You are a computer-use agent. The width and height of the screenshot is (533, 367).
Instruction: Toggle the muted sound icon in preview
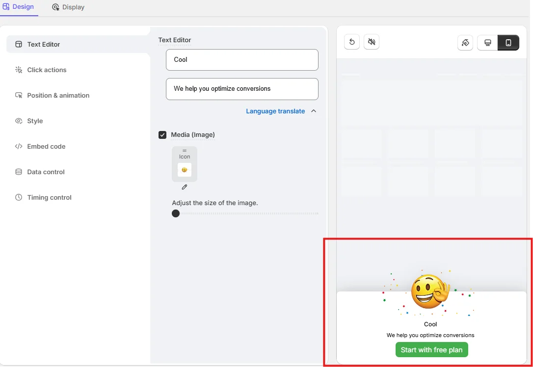click(372, 42)
